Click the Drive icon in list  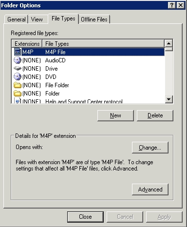point(18,68)
